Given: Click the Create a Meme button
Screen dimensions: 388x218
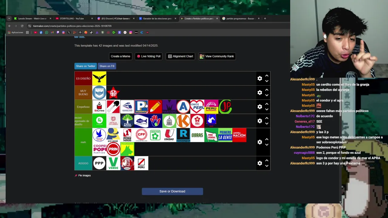Looking at the screenshot, I should point(120,56).
